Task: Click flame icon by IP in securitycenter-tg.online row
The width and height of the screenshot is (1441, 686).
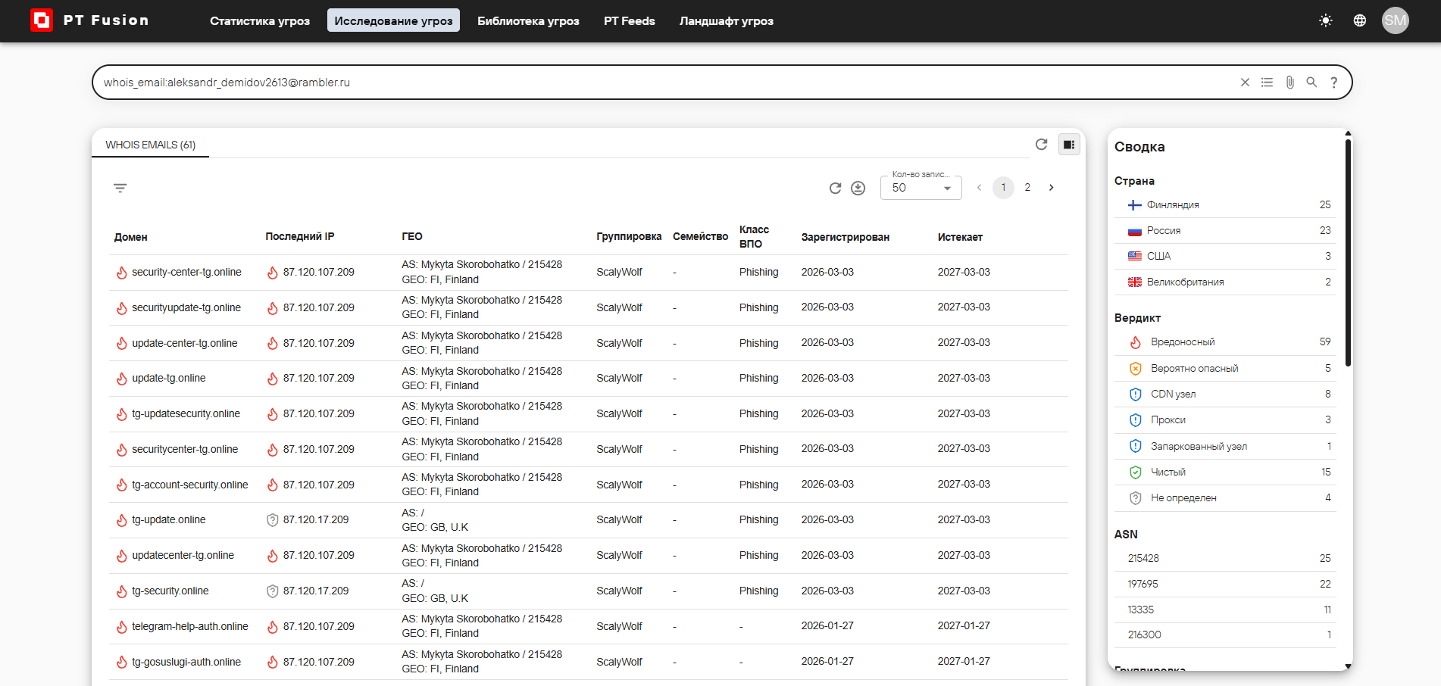Action: tap(273, 450)
